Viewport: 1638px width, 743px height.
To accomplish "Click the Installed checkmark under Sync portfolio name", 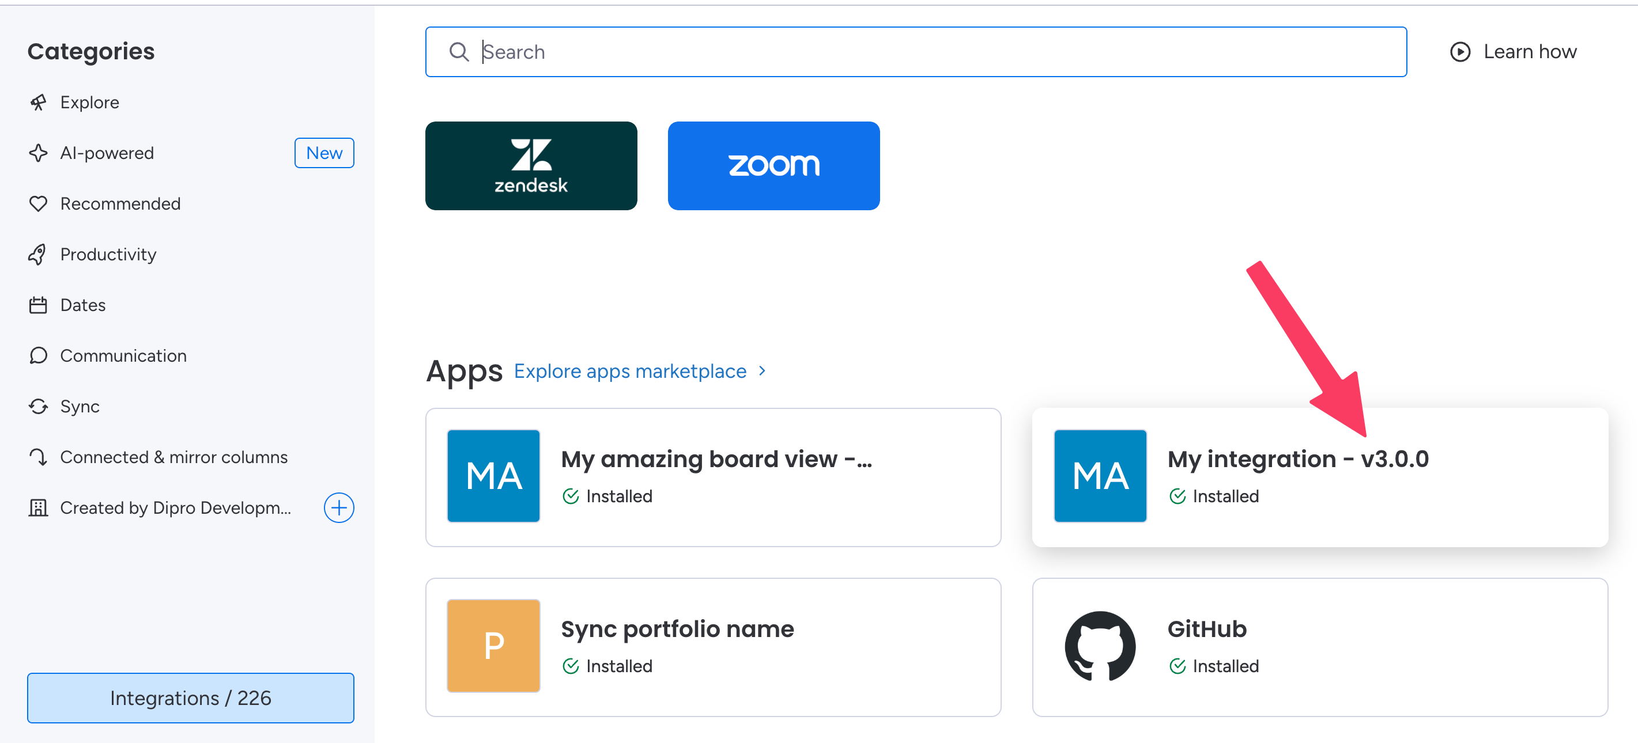I will point(571,666).
